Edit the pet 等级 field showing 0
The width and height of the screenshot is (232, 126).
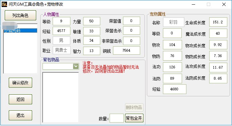[172, 33]
